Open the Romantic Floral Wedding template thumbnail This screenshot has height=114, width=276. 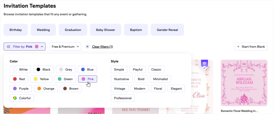click(244, 83)
